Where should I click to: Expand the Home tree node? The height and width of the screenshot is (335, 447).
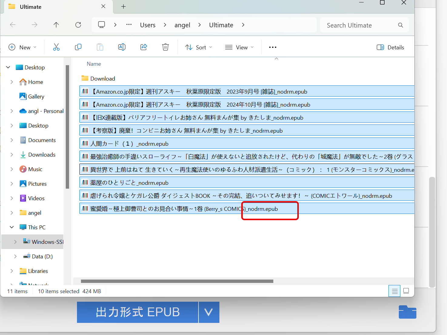[12, 82]
